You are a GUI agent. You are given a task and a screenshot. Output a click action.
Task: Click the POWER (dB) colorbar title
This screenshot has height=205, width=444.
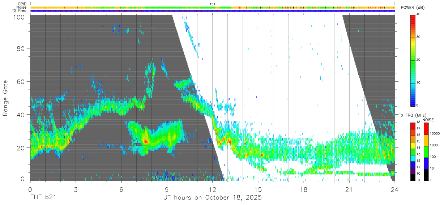tap(413, 8)
